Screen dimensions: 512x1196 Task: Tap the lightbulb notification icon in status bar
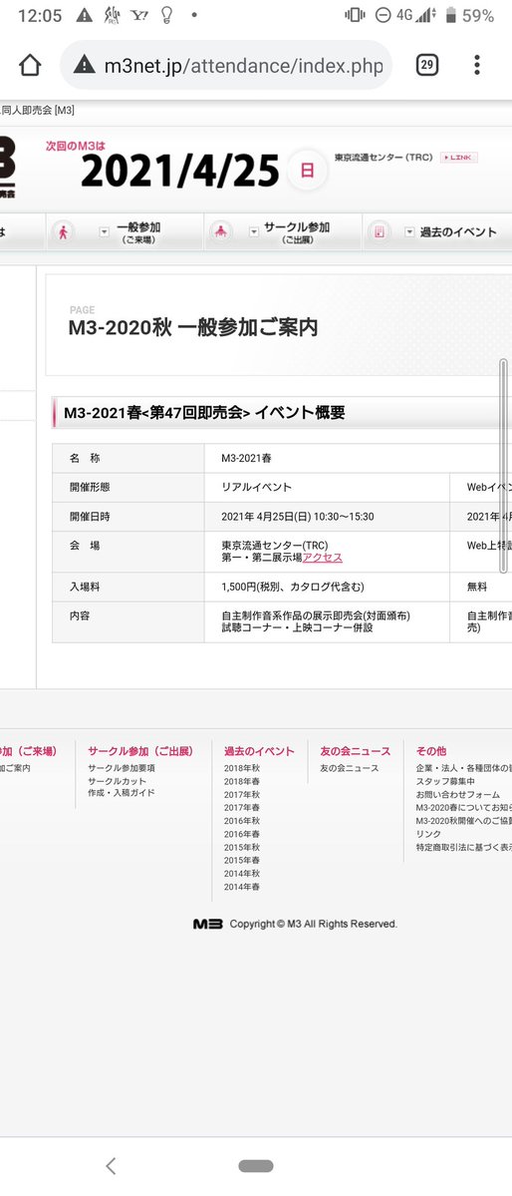coord(167,15)
